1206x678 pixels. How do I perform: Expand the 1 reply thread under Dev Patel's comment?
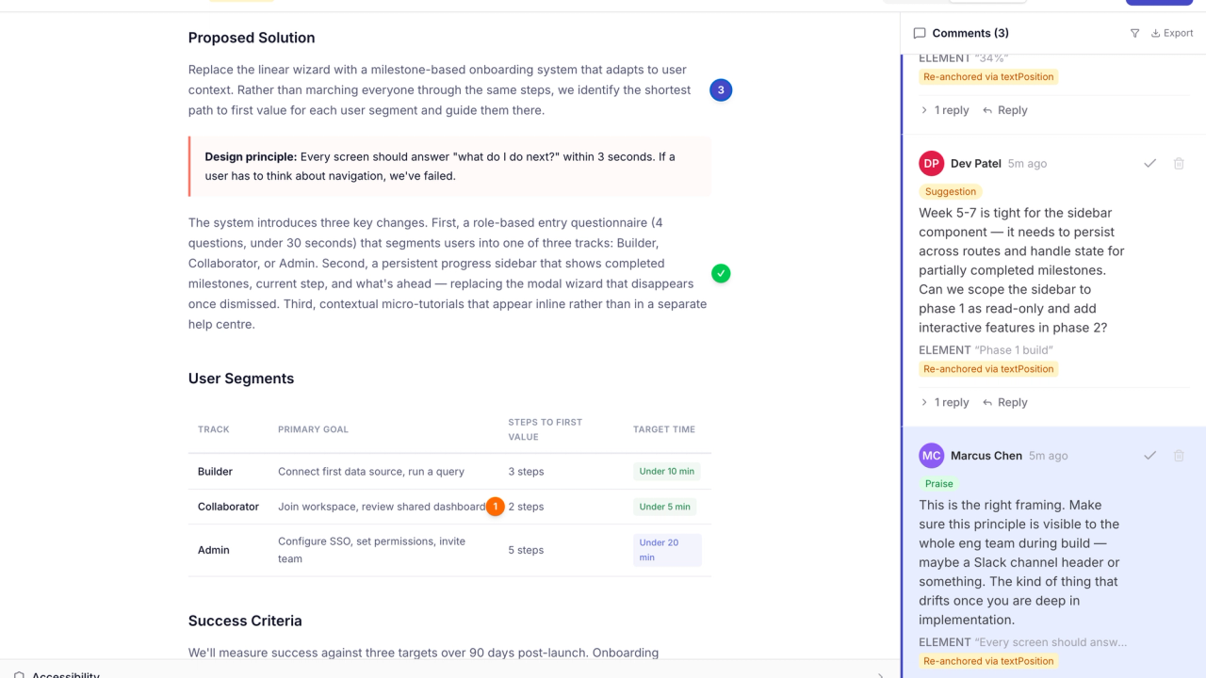[944, 402]
